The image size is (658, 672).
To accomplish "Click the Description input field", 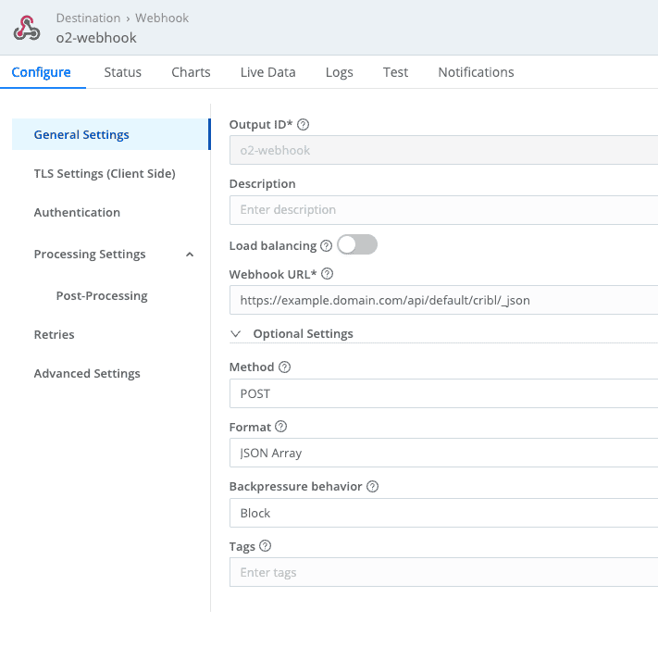I will coord(444,210).
